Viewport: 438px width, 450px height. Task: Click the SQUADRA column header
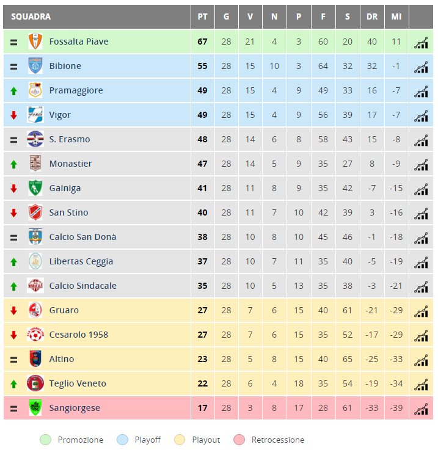[x=31, y=16]
